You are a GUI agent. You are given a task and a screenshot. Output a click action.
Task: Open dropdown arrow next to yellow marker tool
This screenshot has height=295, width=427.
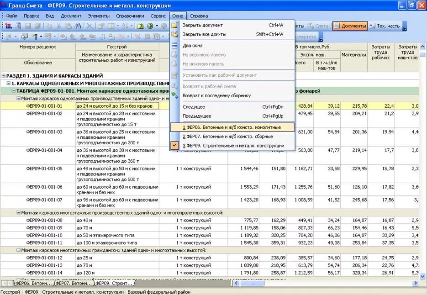[41, 36]
